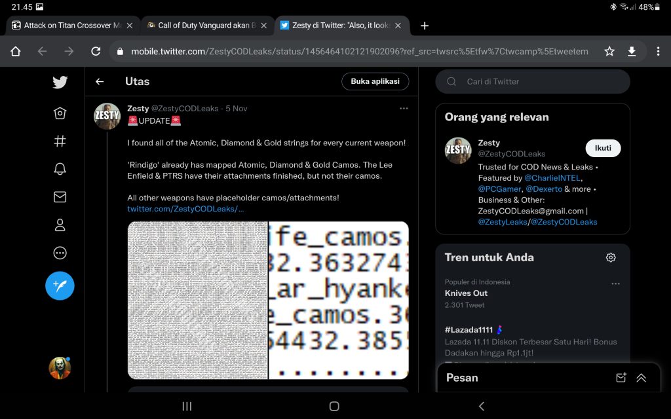
Task: Open trend settings gear icon
Action: point(611,257)
